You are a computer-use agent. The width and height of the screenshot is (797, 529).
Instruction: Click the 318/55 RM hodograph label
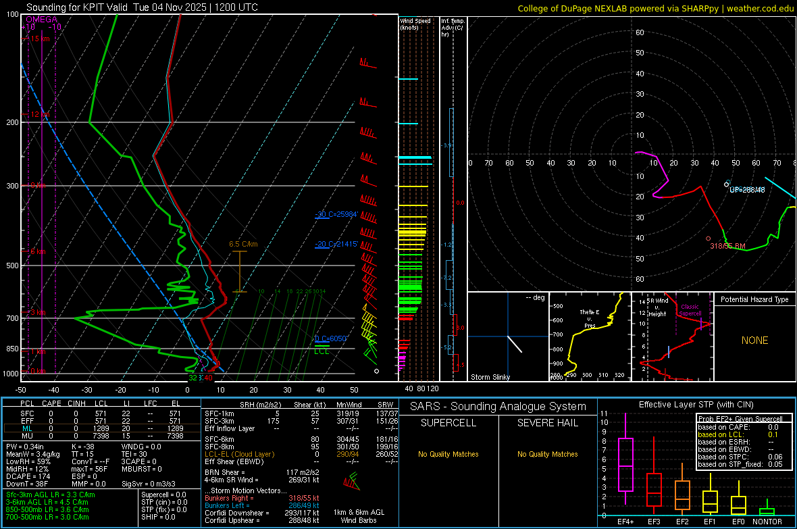pyautogui.click(x=727, y=246)
